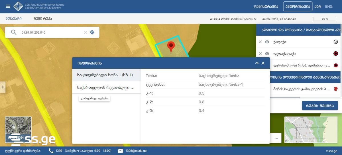The height and width of the screenshot is (155, 342).
Task: Click the რეგისტრაცია link
Action: pos(266,6)
